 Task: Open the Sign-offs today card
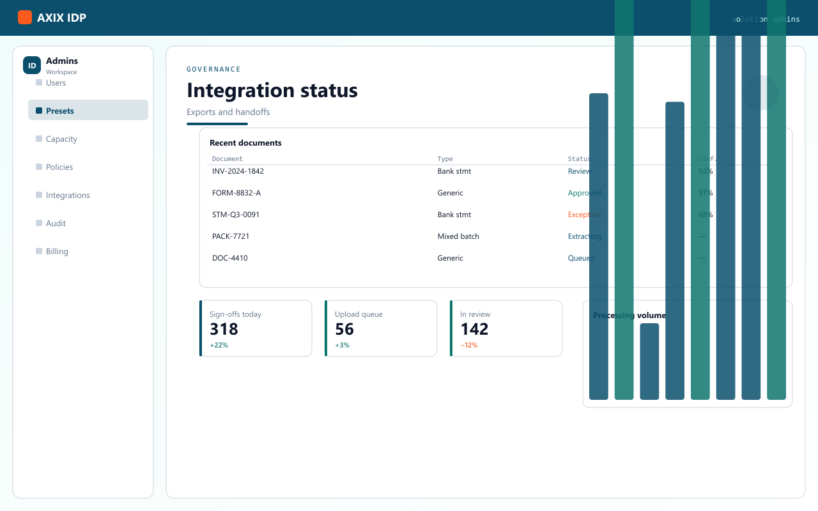[x=256, y=328]
